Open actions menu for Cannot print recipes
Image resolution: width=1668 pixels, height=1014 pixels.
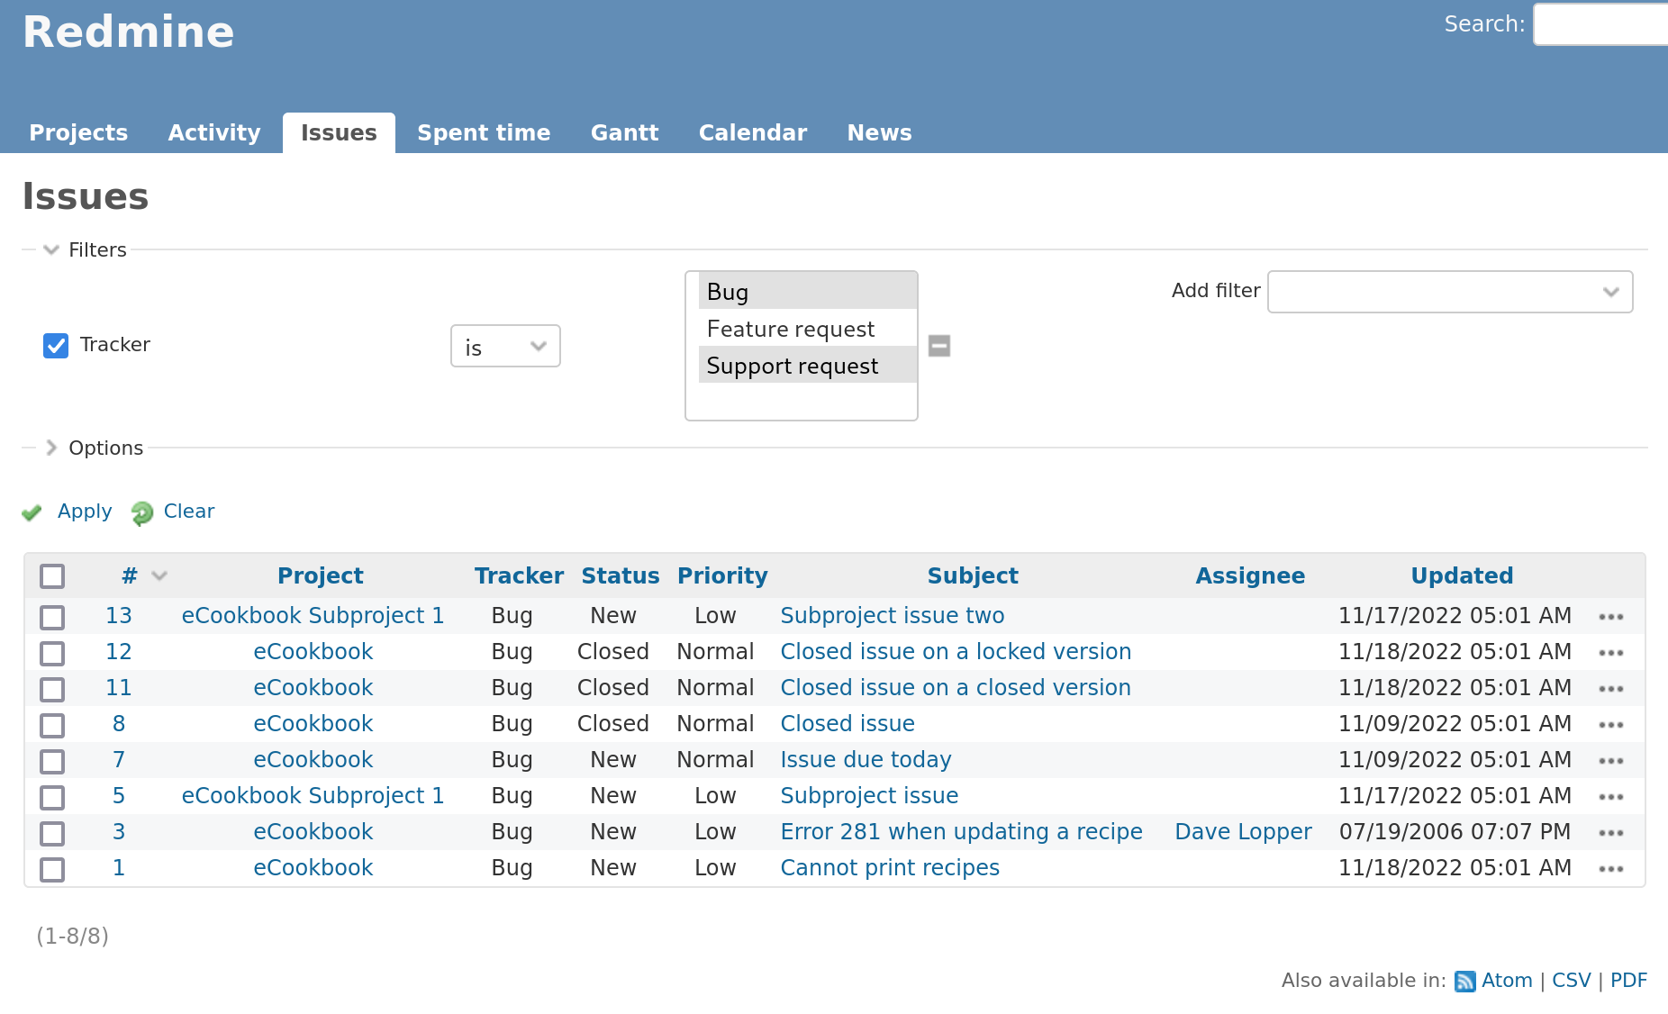1611,869
